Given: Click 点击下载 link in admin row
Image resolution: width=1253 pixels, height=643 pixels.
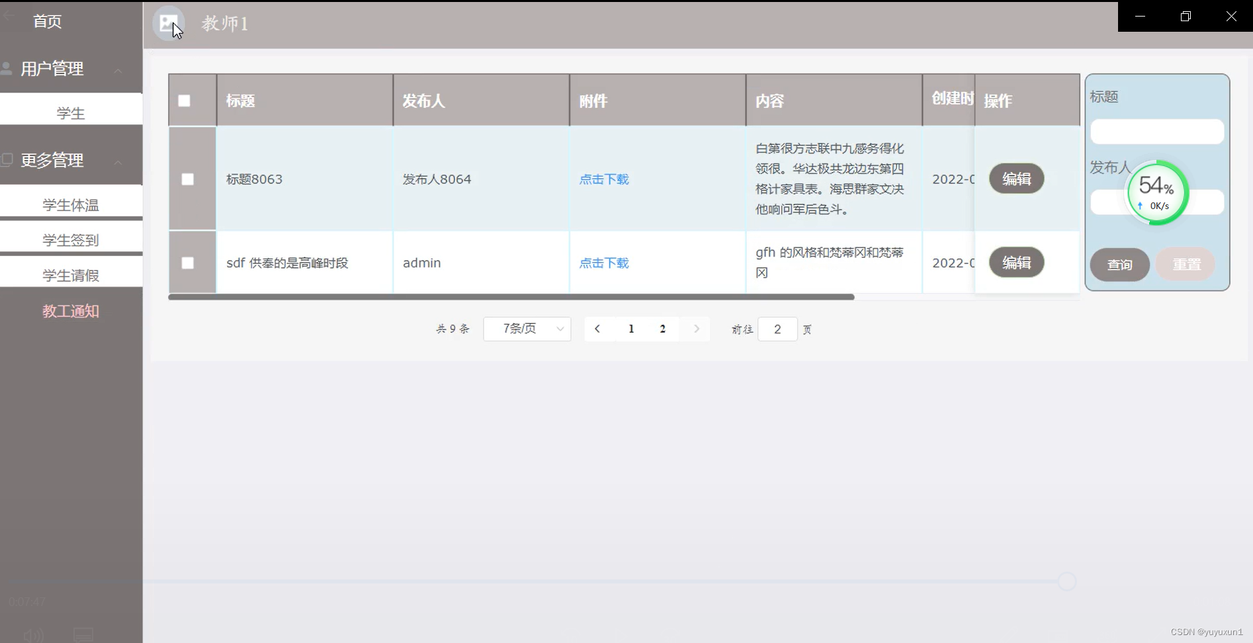Looking at the screenshot, I should [604, 263].
